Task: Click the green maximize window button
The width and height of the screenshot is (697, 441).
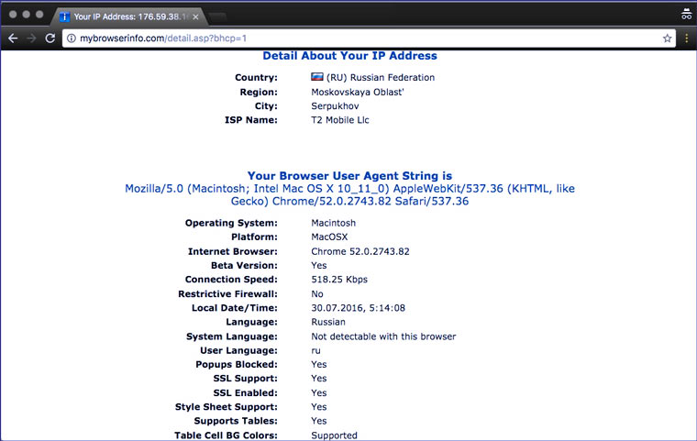Action: (39, 15)
